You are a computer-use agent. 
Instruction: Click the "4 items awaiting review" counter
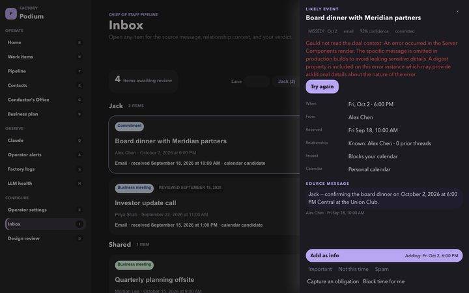click(x=143, y=81)
